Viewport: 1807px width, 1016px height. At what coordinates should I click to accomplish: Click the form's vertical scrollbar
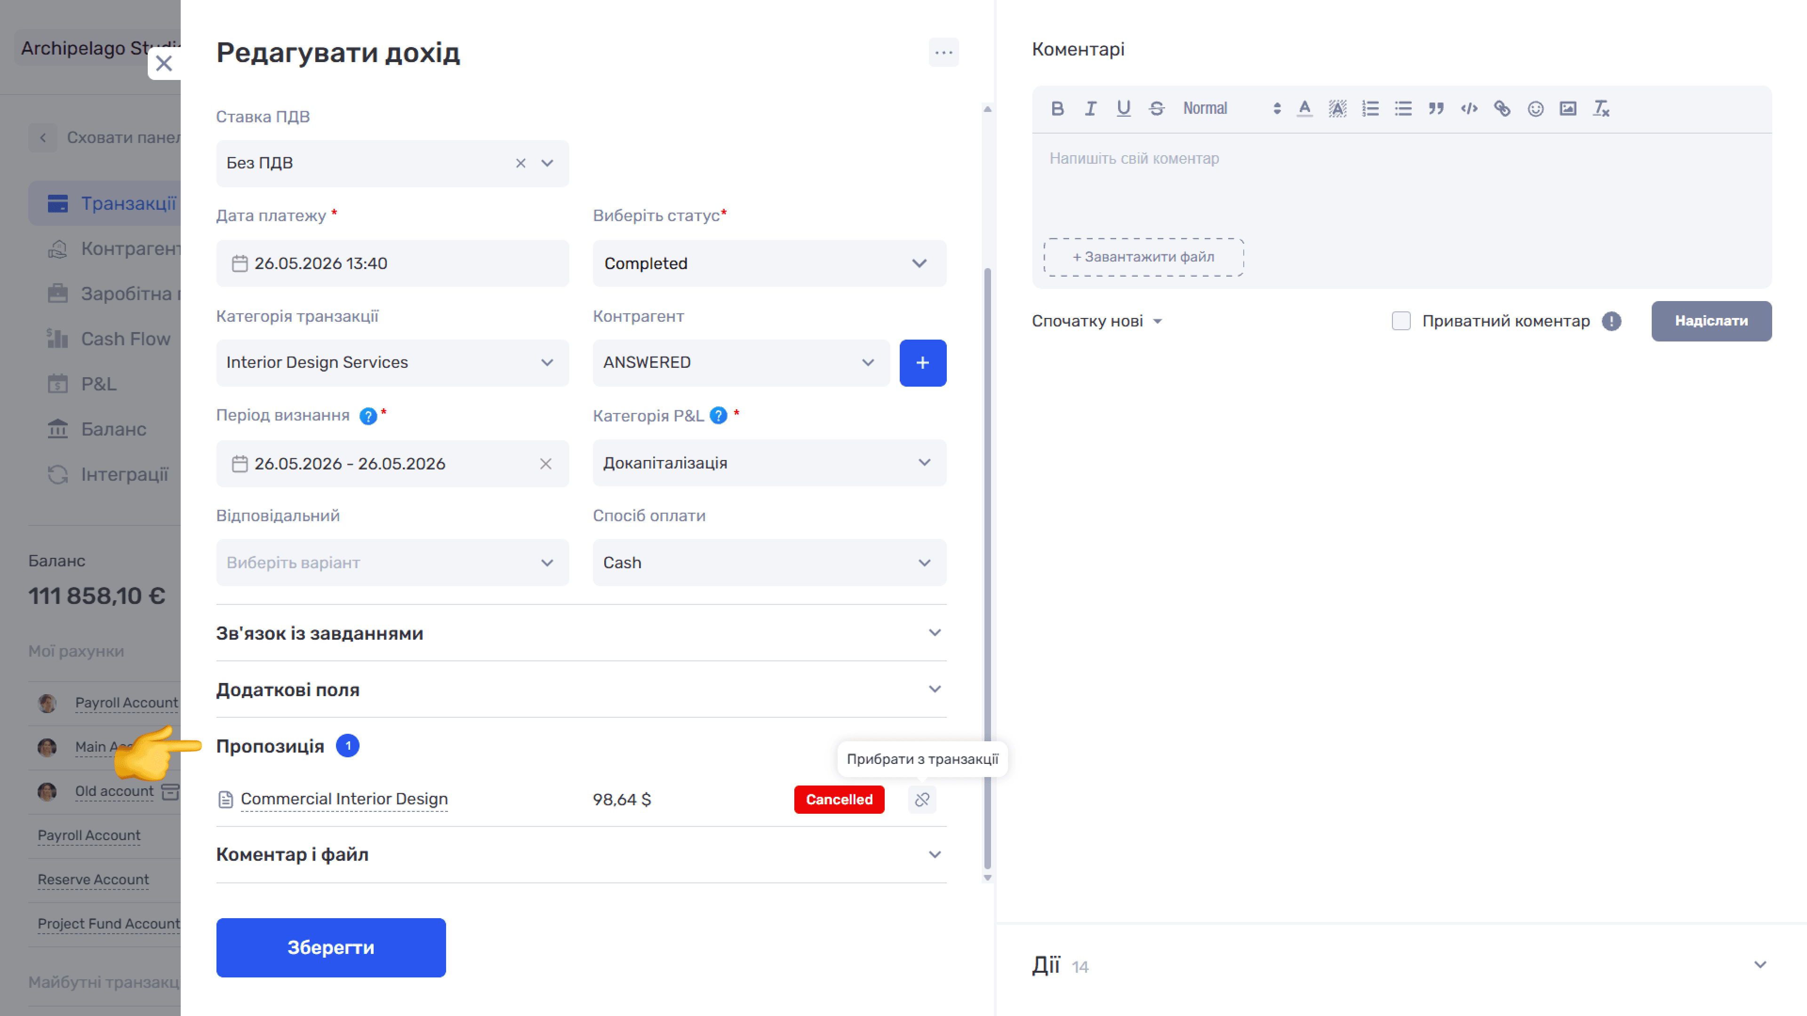tap(987, 568)
